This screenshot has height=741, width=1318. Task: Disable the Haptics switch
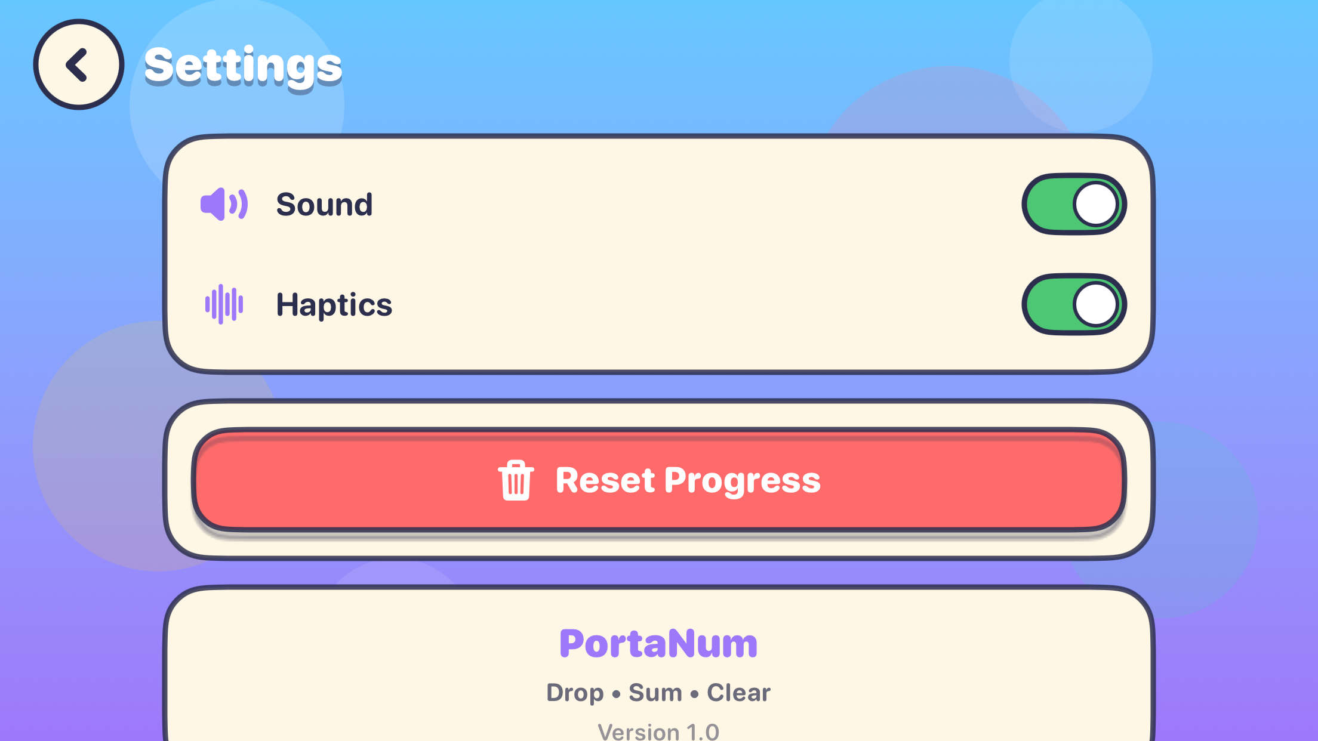[1074, 304]
